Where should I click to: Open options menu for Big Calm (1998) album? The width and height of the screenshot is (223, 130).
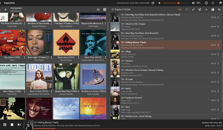coord(25,57)
